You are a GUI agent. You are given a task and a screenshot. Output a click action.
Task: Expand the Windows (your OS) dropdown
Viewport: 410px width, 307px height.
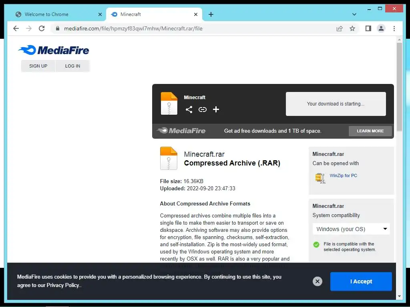pos(352,229)
